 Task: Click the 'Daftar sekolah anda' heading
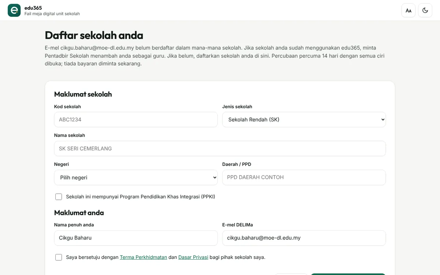(94, 35)
